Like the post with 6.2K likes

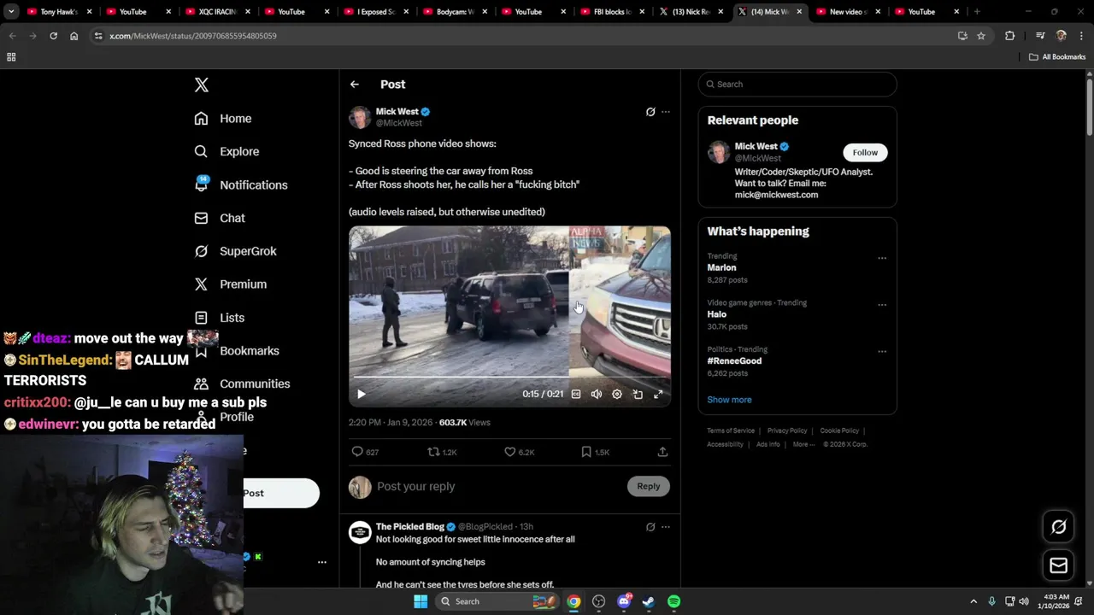pyautogui.click(x=519, y=452)
